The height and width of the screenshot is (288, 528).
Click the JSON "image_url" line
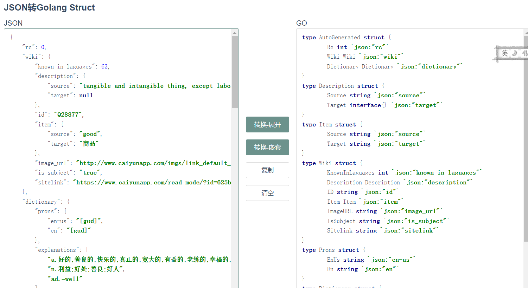pyautogui.click(x=133, y=163)
